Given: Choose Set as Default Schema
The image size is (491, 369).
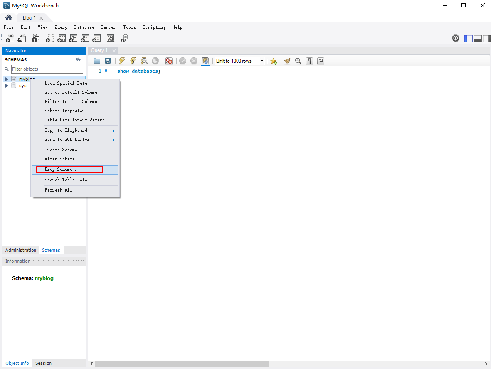Looking at the screenshot, I should coord(75,92).
